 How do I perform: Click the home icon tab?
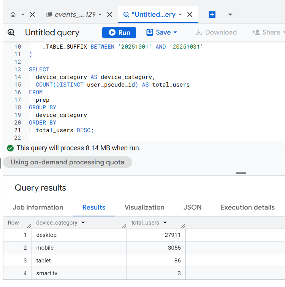coord(13,15)
